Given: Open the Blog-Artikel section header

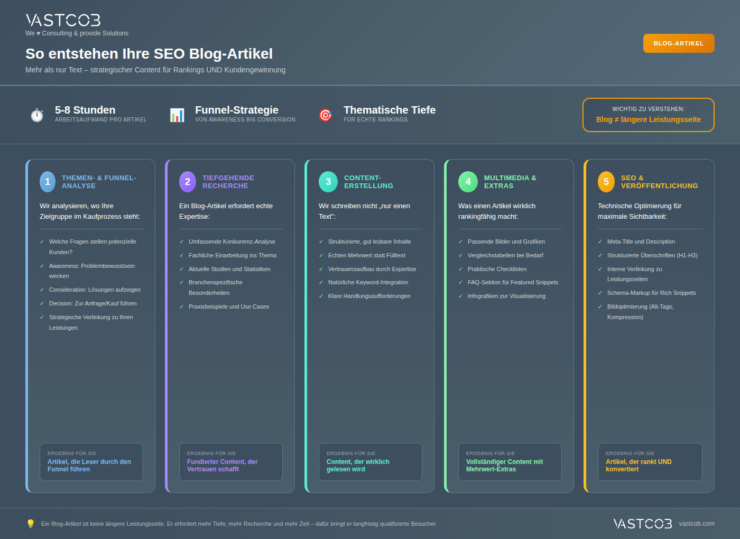Looking at the screenshot, I should 679,43.
